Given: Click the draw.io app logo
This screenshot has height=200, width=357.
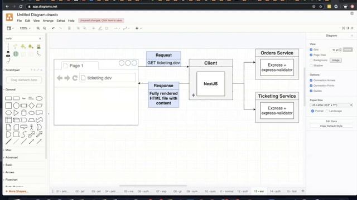Looking at the screenshot, I should coord(9,17).
